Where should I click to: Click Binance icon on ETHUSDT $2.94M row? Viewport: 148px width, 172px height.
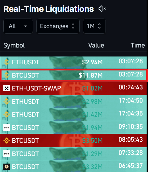(x=6, y=62)
